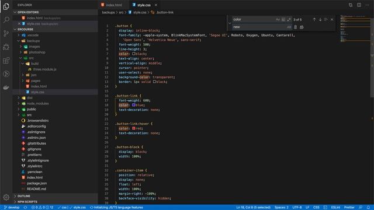Click the develop branch in status bar

12,208
